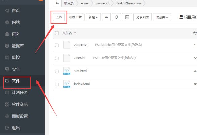Click the breadcrumb back arrow before 根目录

[x=57, y=3]
